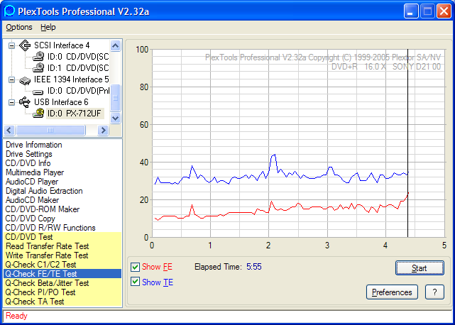Collapse the IEEE 1394 Interface 5 node
455x325 pixels.
click(x=11, y=79)
